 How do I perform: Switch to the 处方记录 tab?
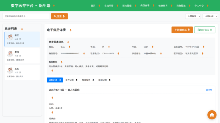[71, 80]
